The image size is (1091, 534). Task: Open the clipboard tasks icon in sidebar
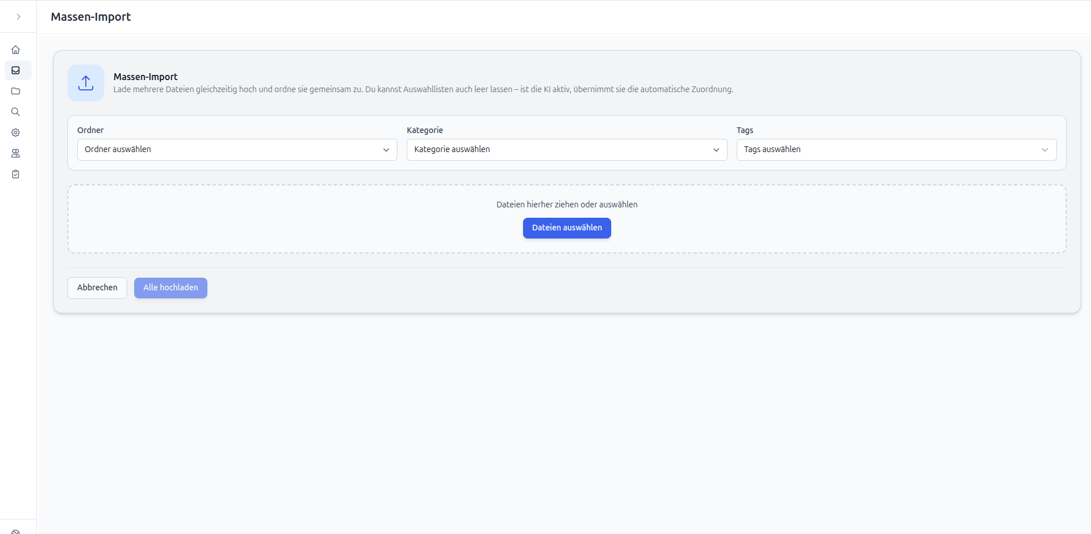point(16,174)
